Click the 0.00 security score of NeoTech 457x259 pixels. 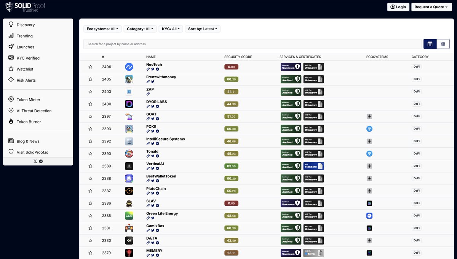[231, 67]
